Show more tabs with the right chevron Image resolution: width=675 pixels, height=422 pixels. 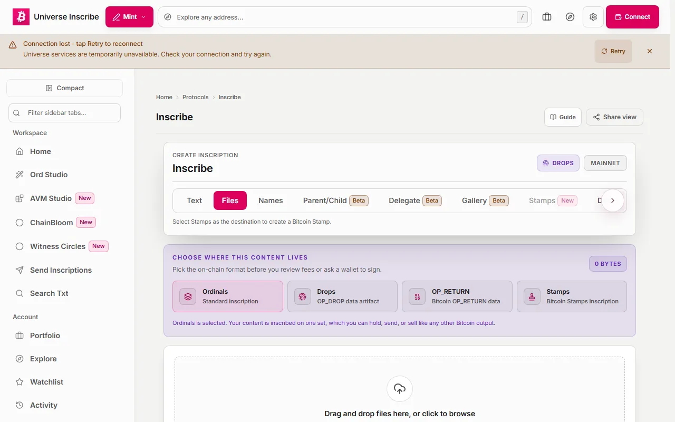(612, 200)
